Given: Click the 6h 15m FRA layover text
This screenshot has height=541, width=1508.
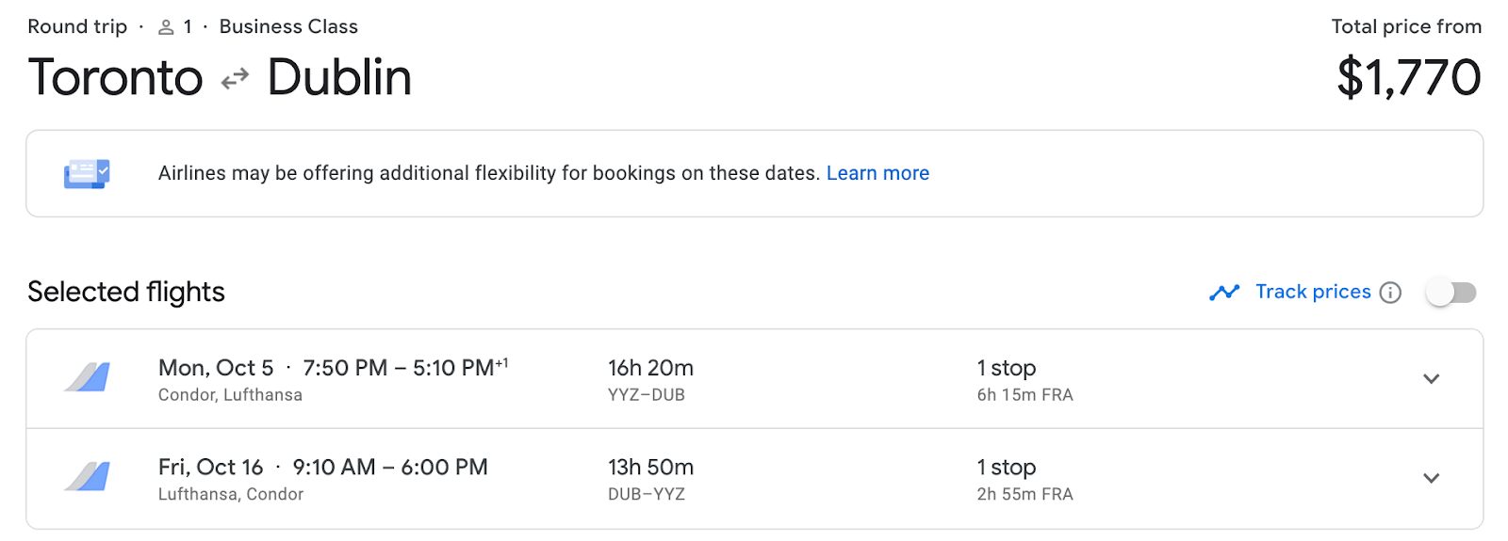Looking at the screenshot, I should [x=1024, y=395].
